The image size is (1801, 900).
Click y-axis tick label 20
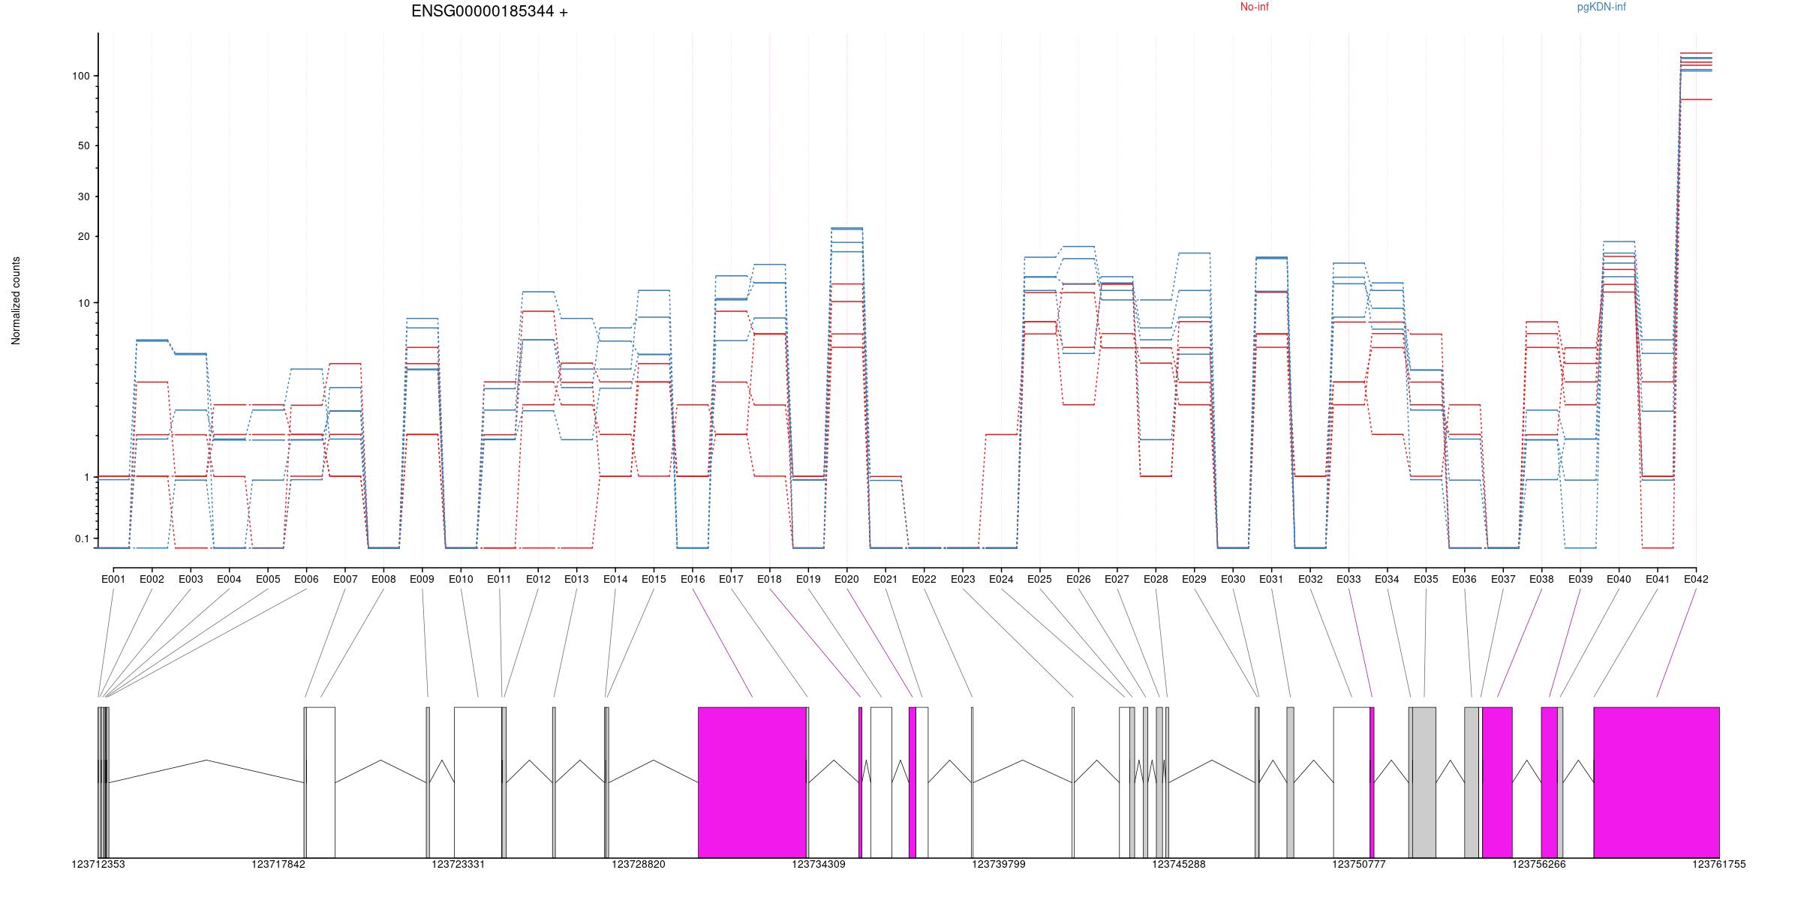coord(84,236)
